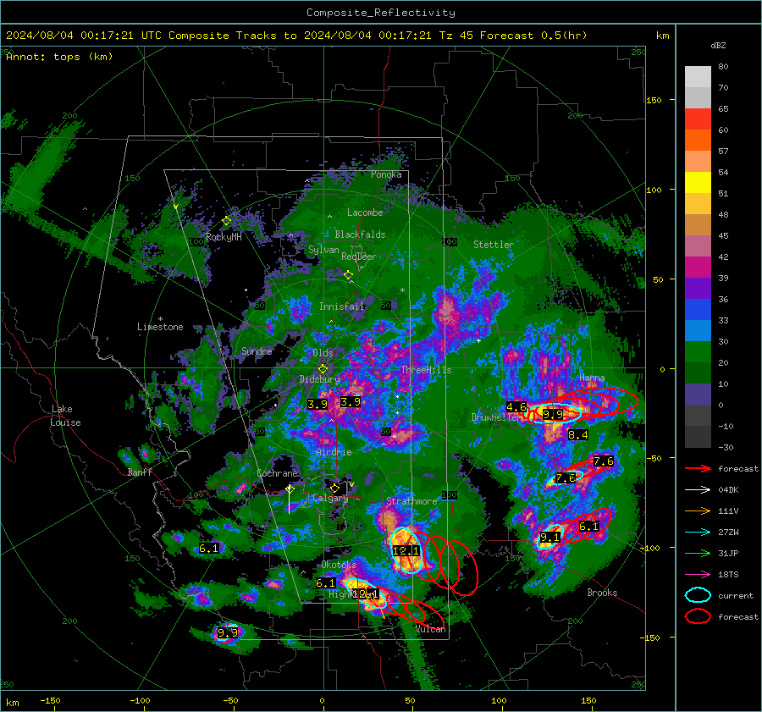Select the 54 dBZ yellow swatch
Image resolution: width=762 pixels, height=712 pixels.
698,182
